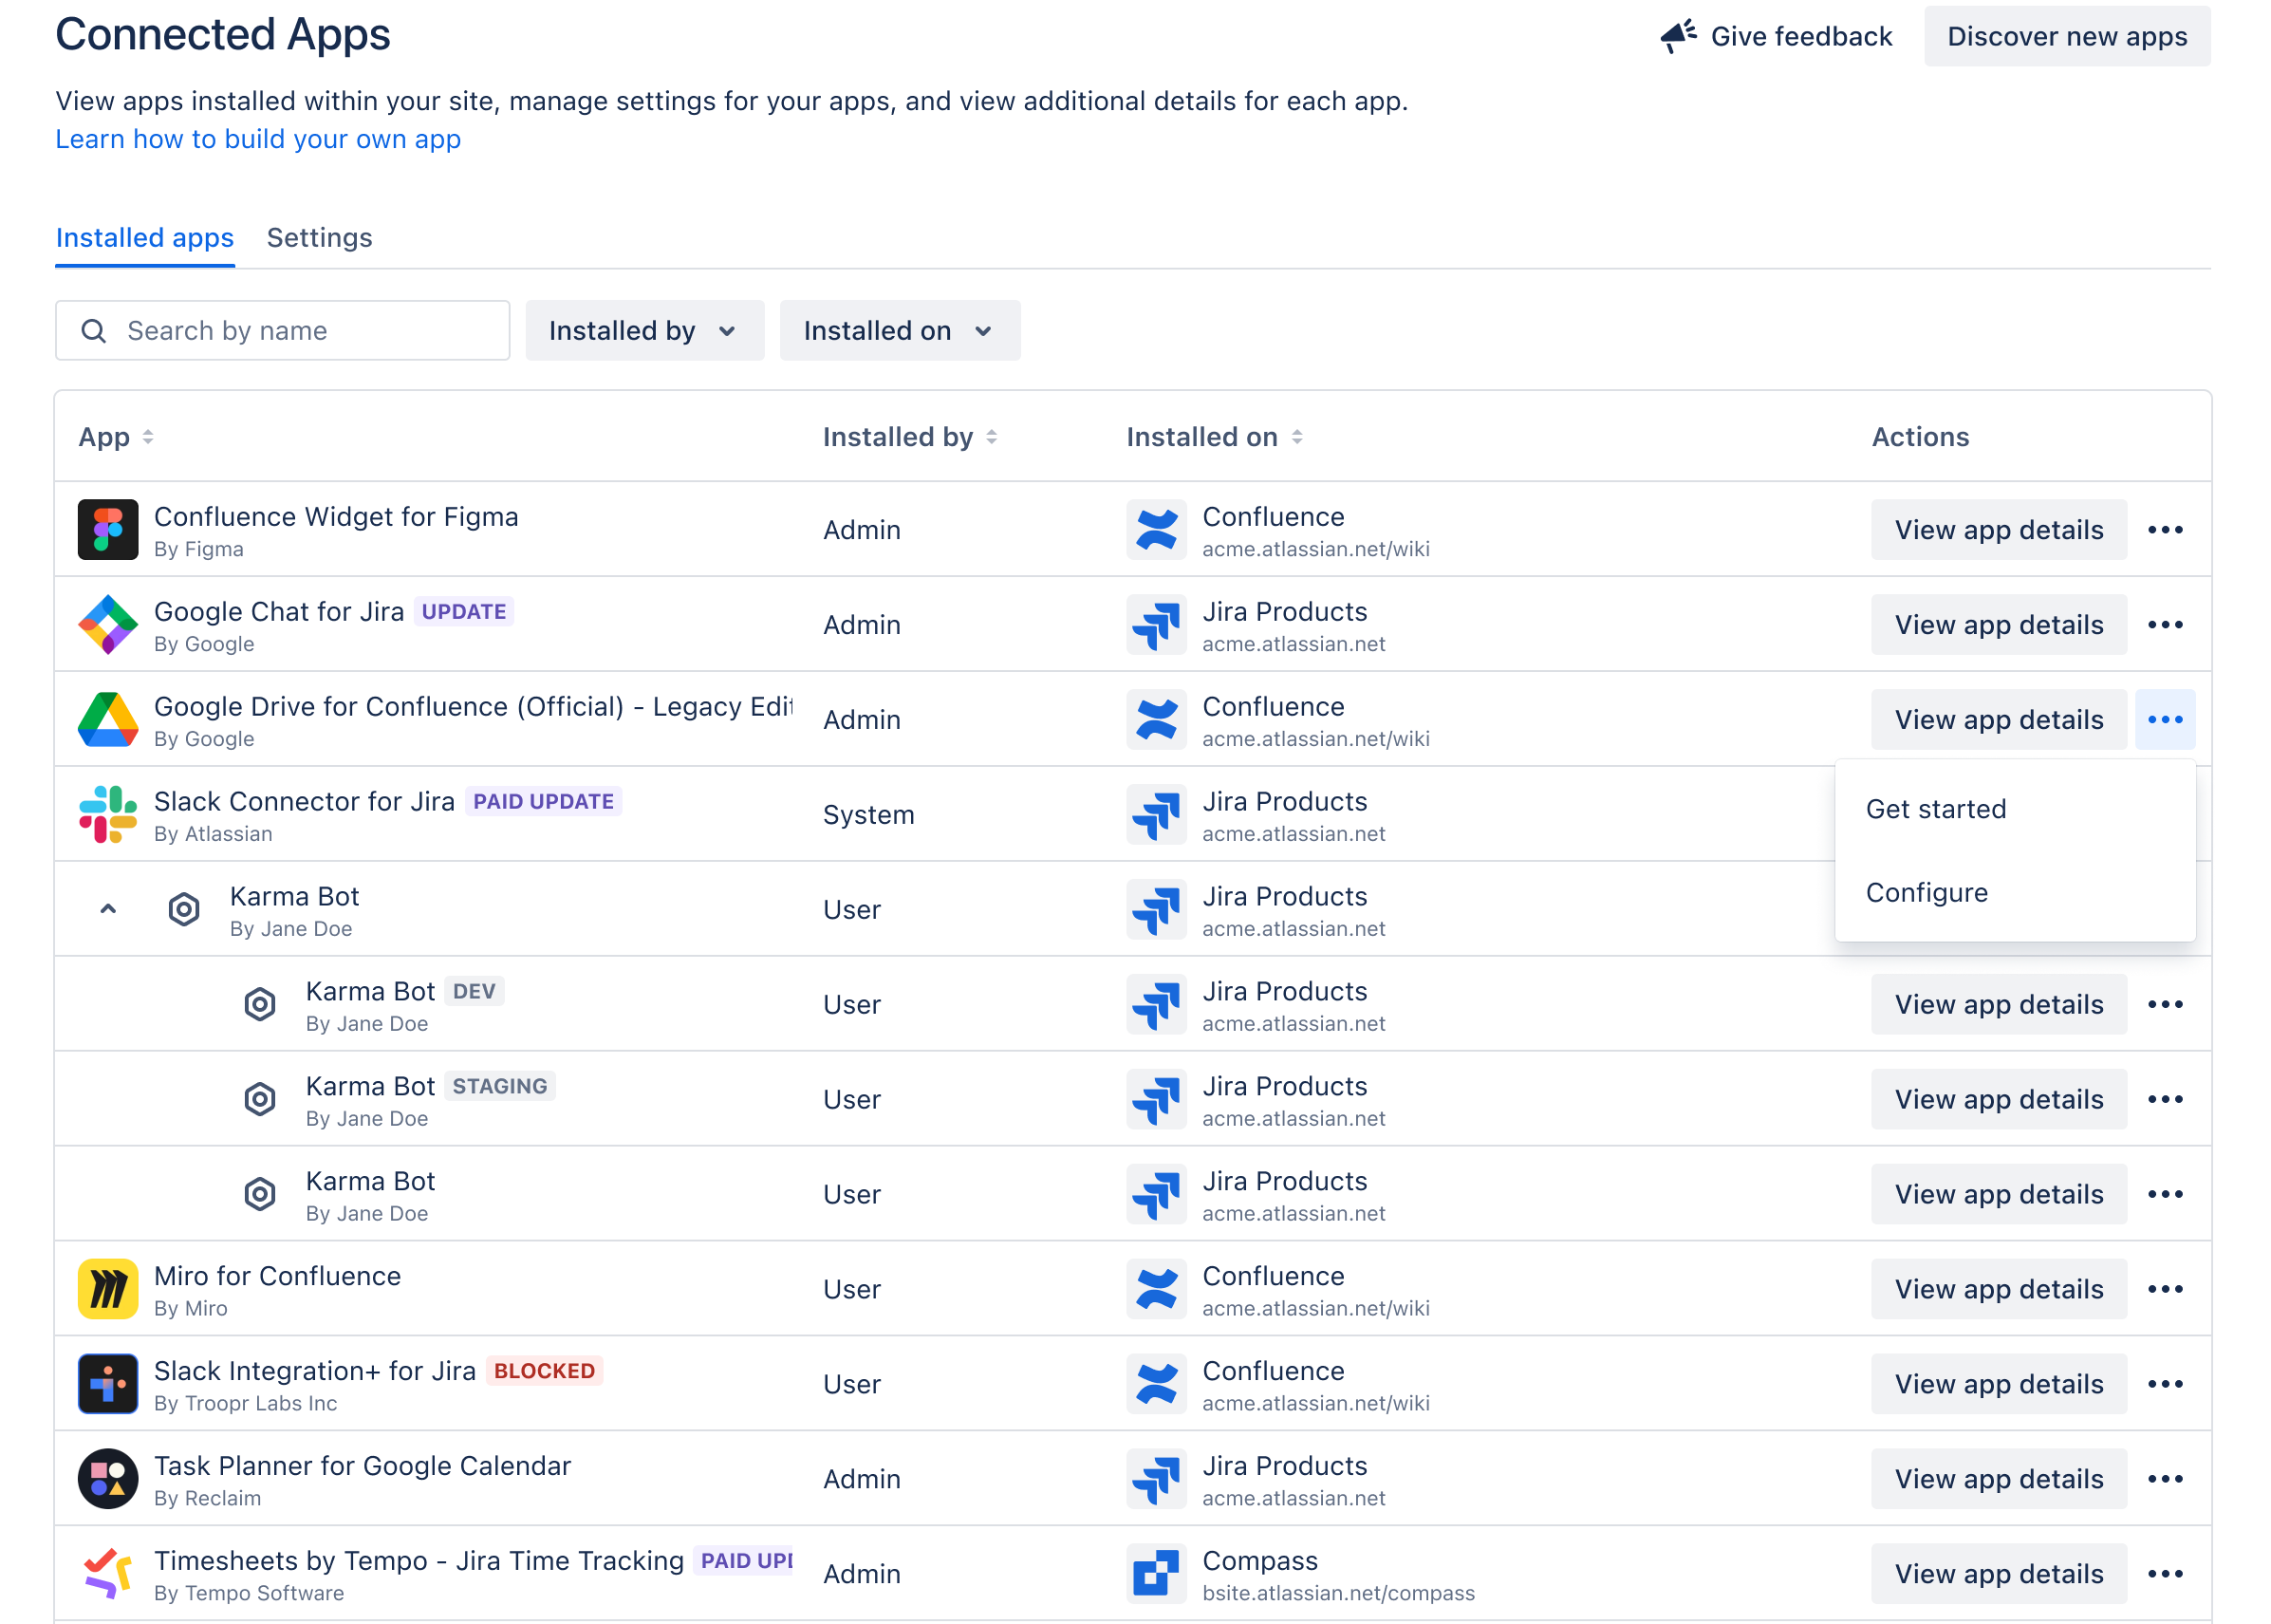Sort table by Installed on column
Screen dimensions: 2271x1624
click(1215, 437)
